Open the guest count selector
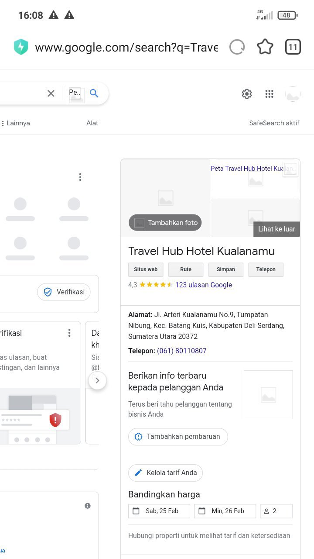The height and width of the screenshot is (559, 314). pyautogui.click(x=276, y=511)
